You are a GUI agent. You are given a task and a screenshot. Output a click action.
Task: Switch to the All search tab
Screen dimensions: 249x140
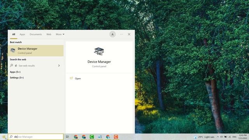click(14, 34)
